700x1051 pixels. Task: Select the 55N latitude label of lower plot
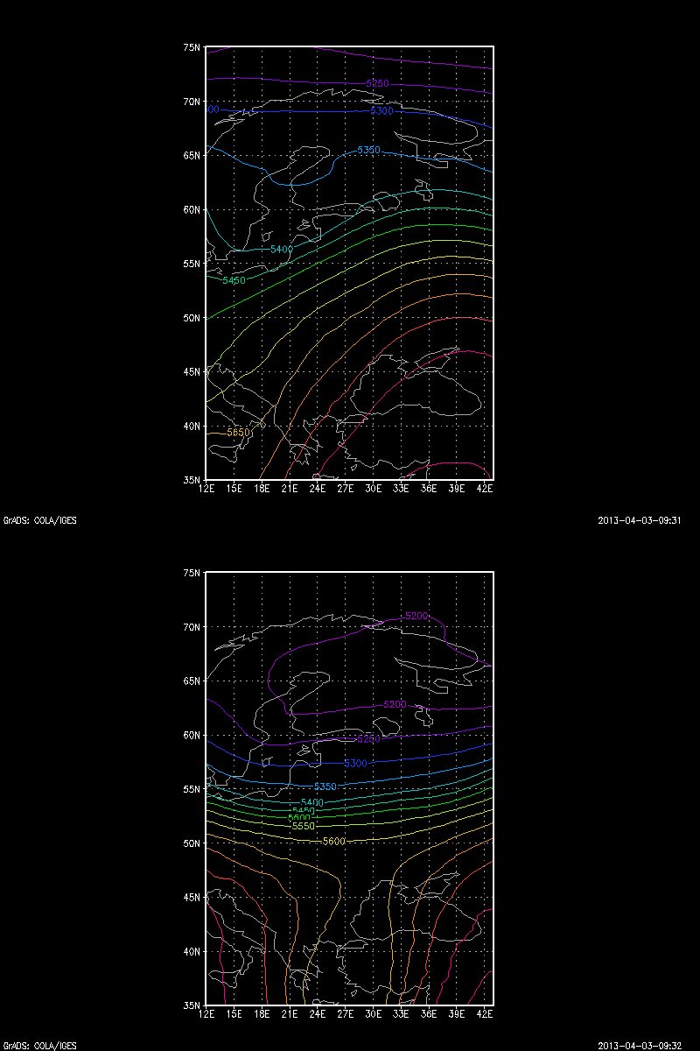coord(193,789)
